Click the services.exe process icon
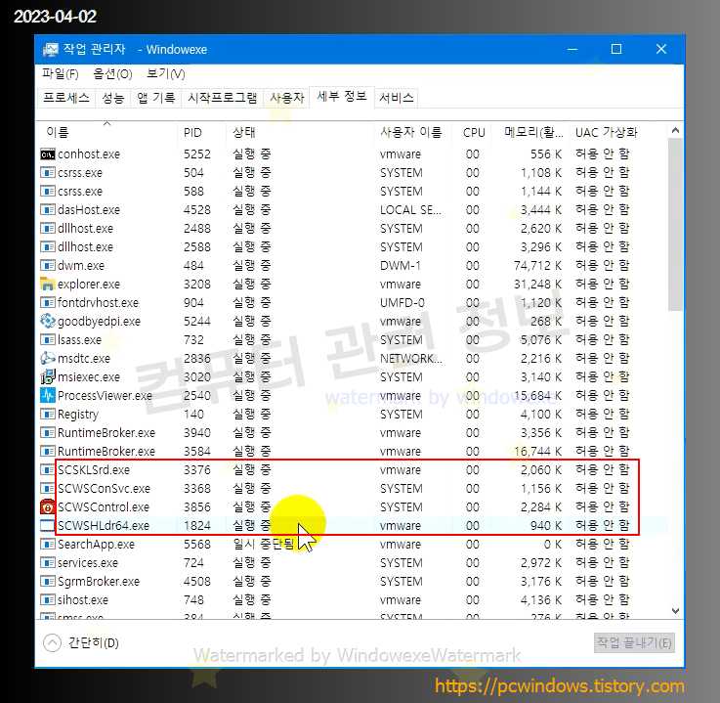The width and height of the screenshot is (720, 703). [47, 563]
